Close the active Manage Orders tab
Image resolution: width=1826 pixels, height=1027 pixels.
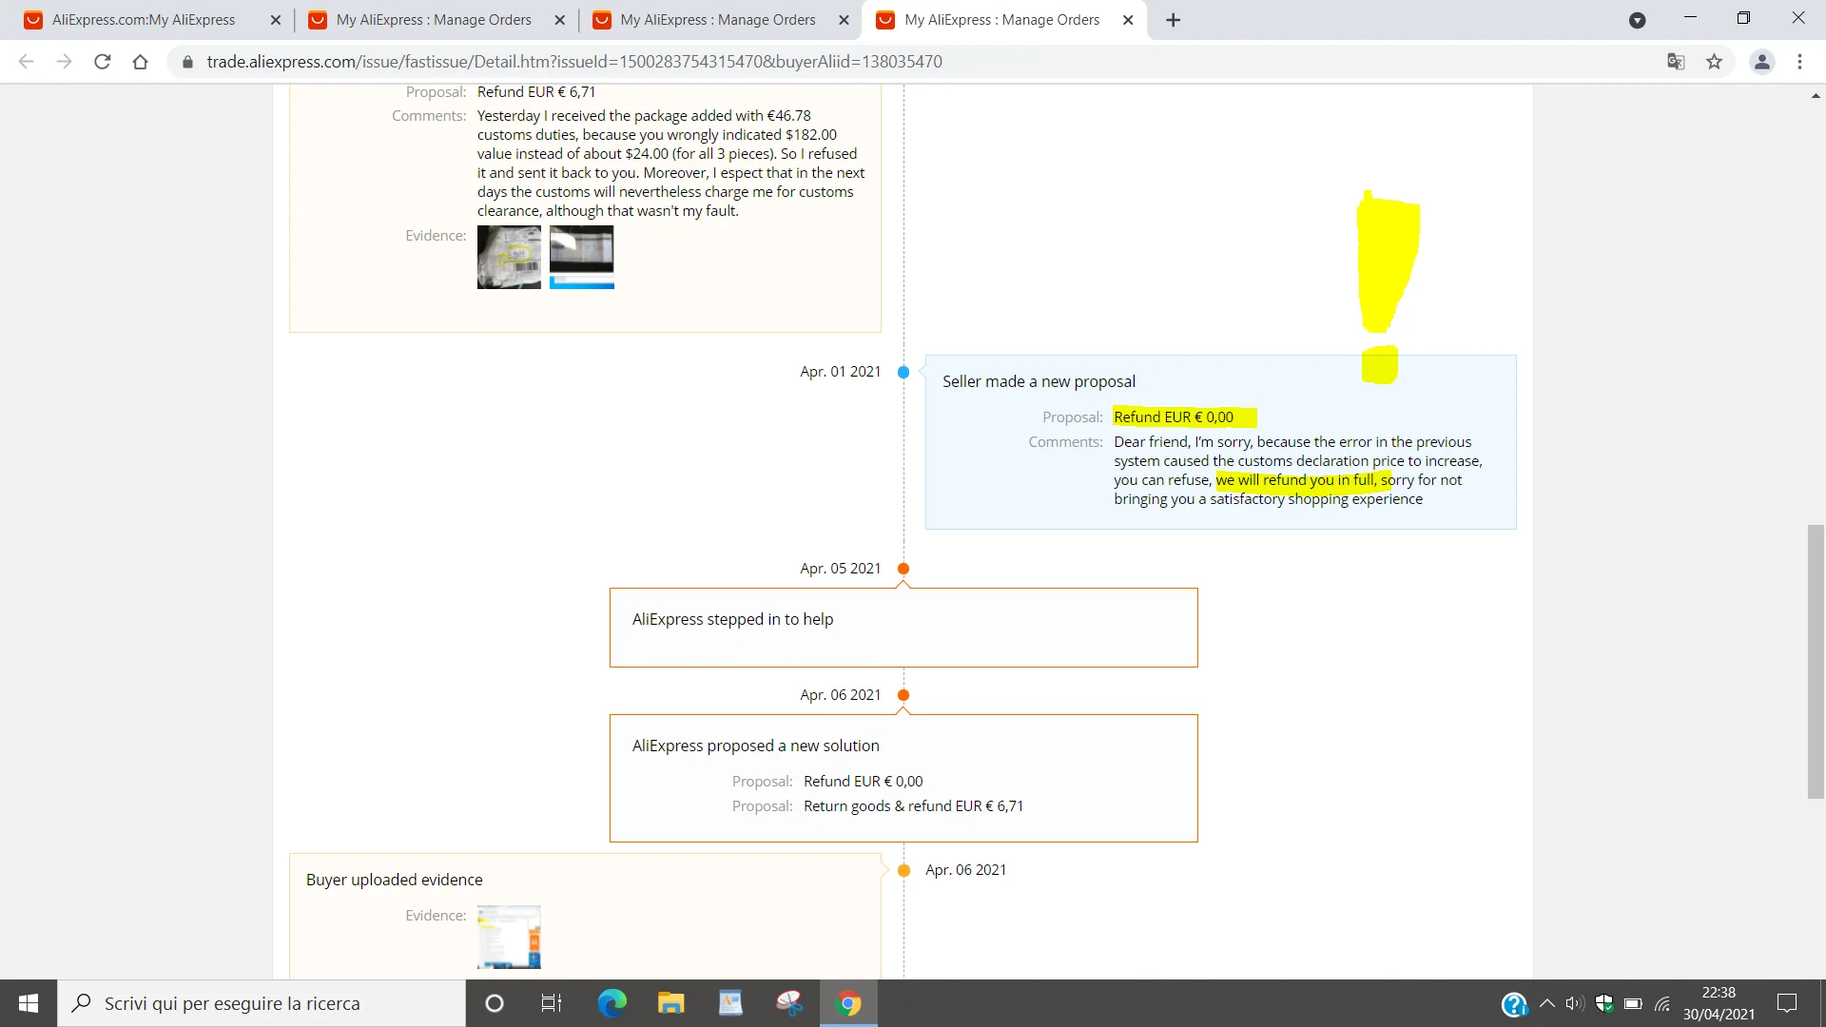(x=1128, y=20)
